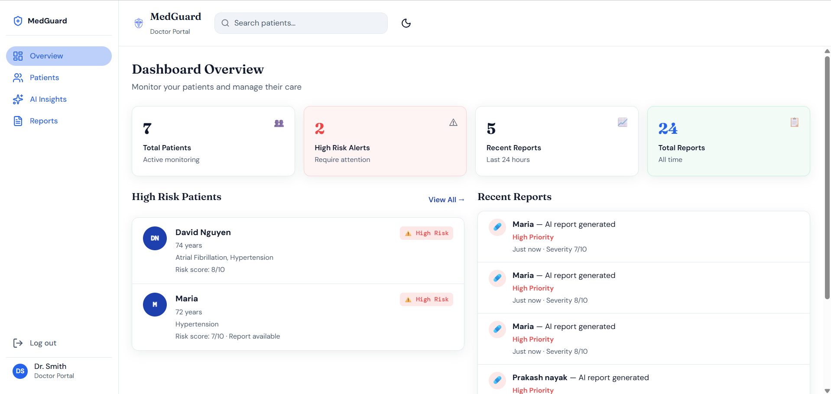The image size is (831, 394).
Task: Click the High Risk Alerts warning triangle icon
Action: tap(453, 123)
